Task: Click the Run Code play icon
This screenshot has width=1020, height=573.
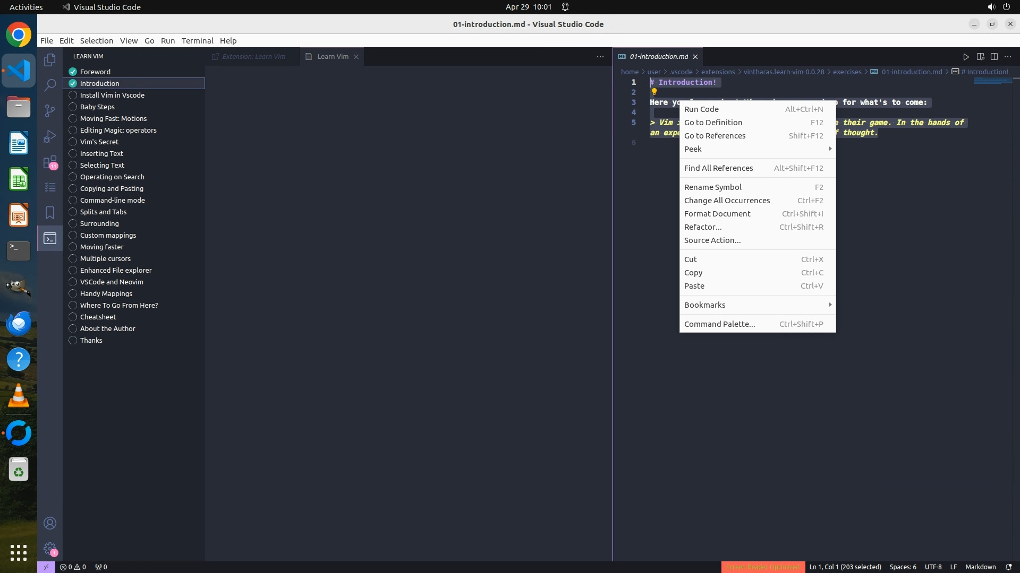Action: pos(966,57)
